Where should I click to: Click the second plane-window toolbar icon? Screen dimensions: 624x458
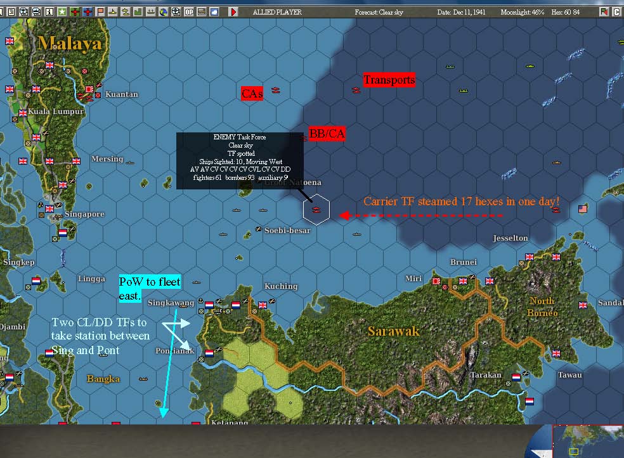pyautogui.click(x=37, y=12)
